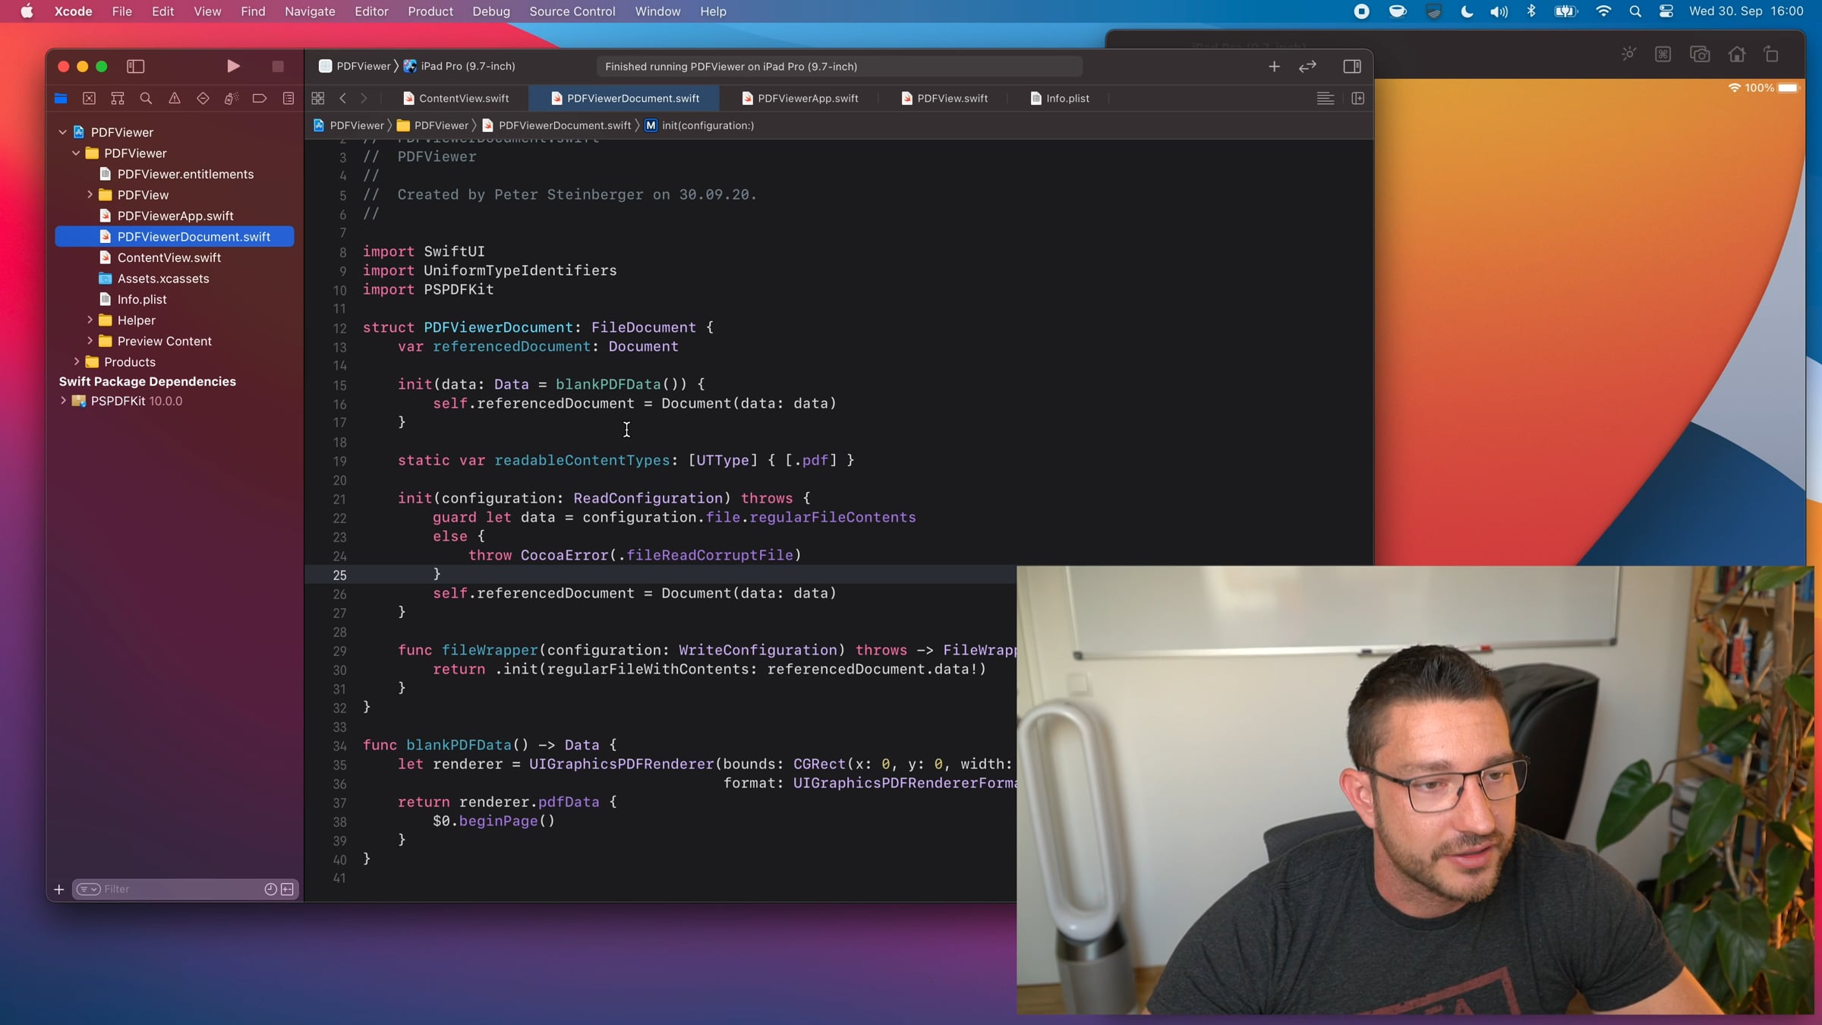Viewport: 1822px width, 1025px height.
Task: Open the editor options lines menu
Action: pos(1326,98)
